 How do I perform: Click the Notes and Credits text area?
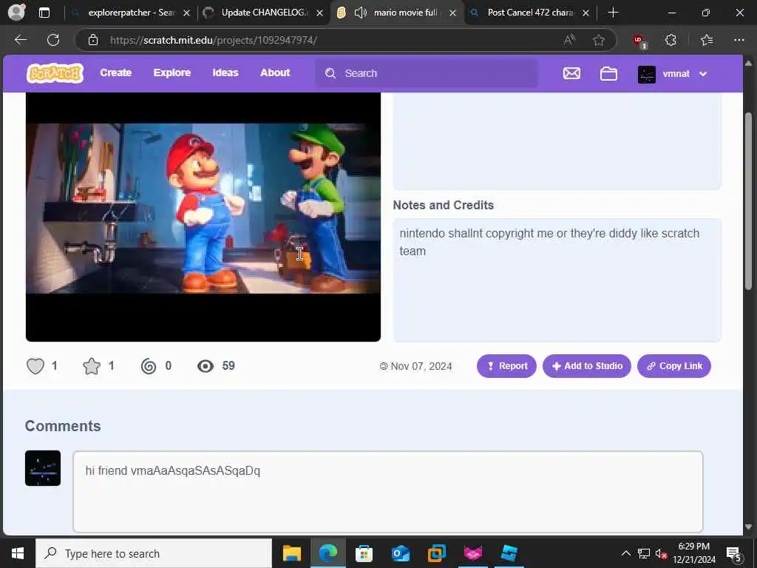click(x=557, y=280)
